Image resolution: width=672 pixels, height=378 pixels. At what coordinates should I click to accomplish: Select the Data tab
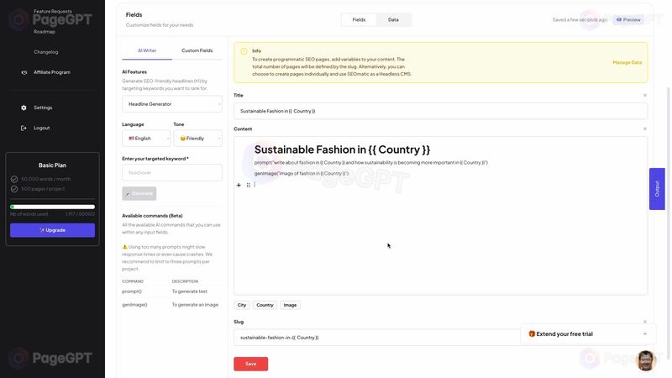tap(393, 19)
